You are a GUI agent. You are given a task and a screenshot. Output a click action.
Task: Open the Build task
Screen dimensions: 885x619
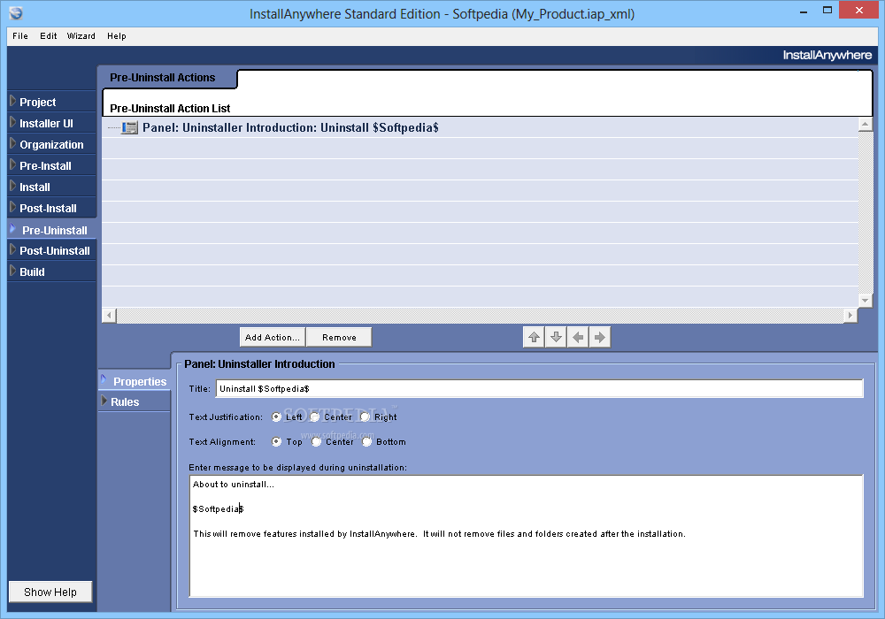point(52,271)
